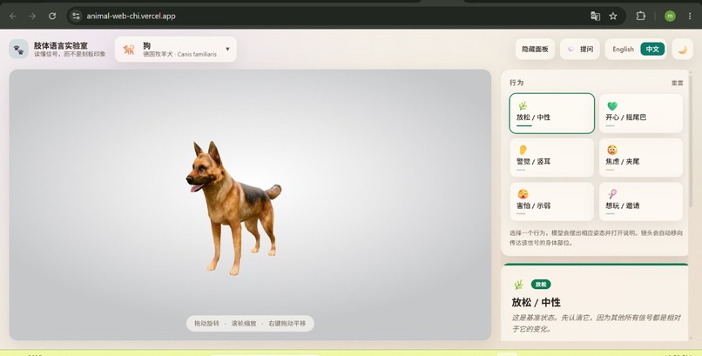Click the dog icon in species selector
Viewport: 702px width, 356px height.
click(129, 50)
